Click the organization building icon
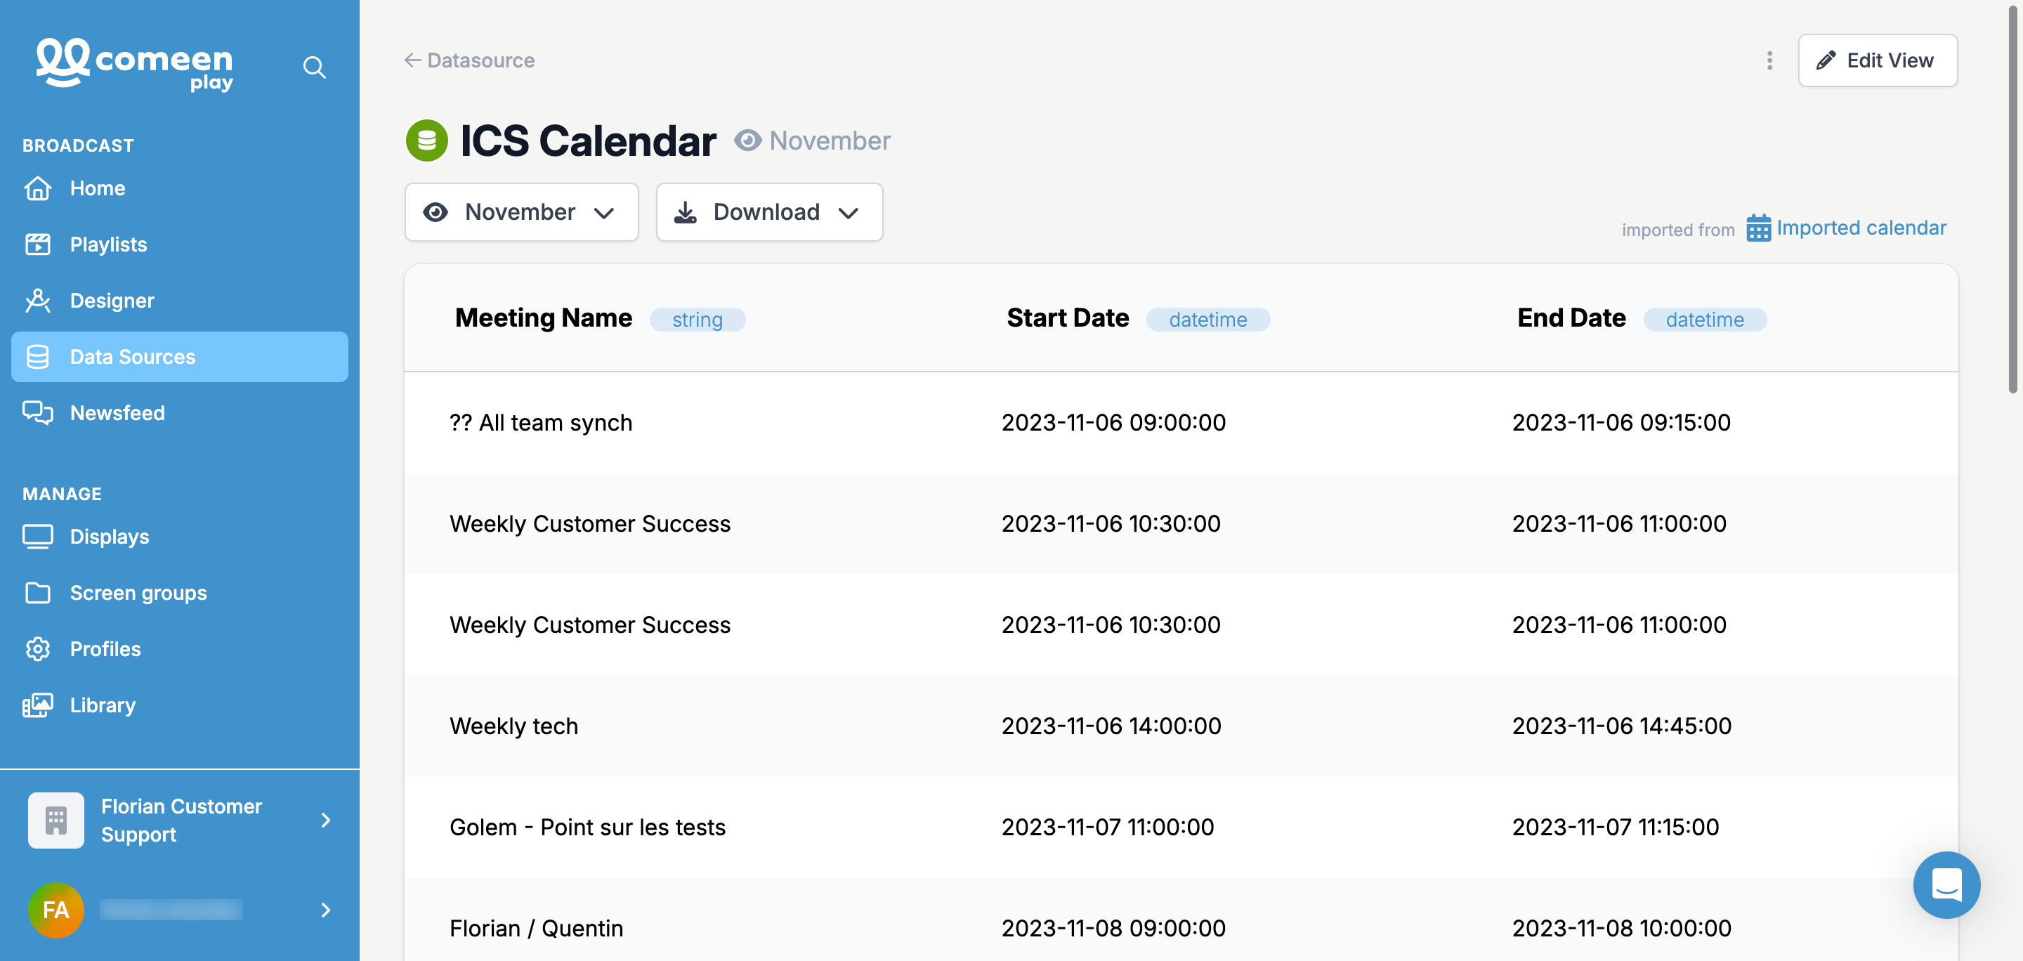This screenshot has width=2023, height=961. [55, 821]
